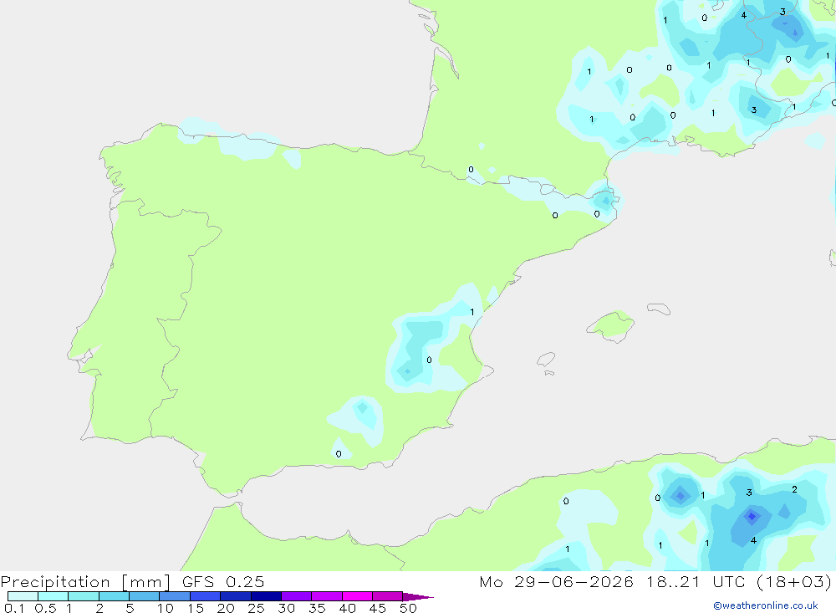Pick the 10–15 mm blue legend swatch

click(x=175, y=596)
